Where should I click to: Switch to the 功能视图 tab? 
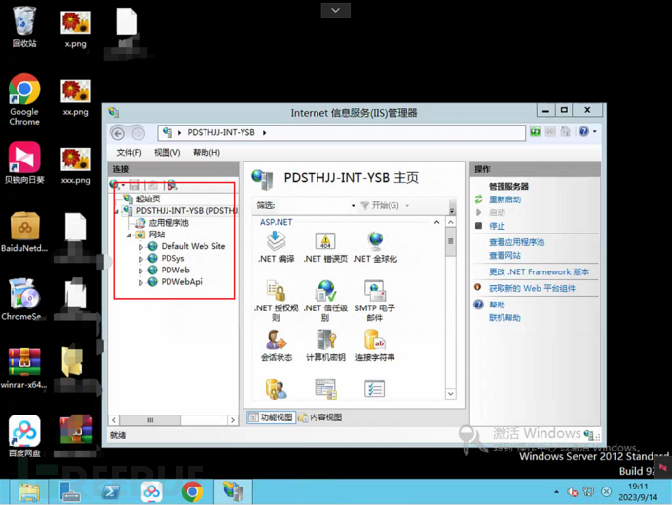(272, 417)
